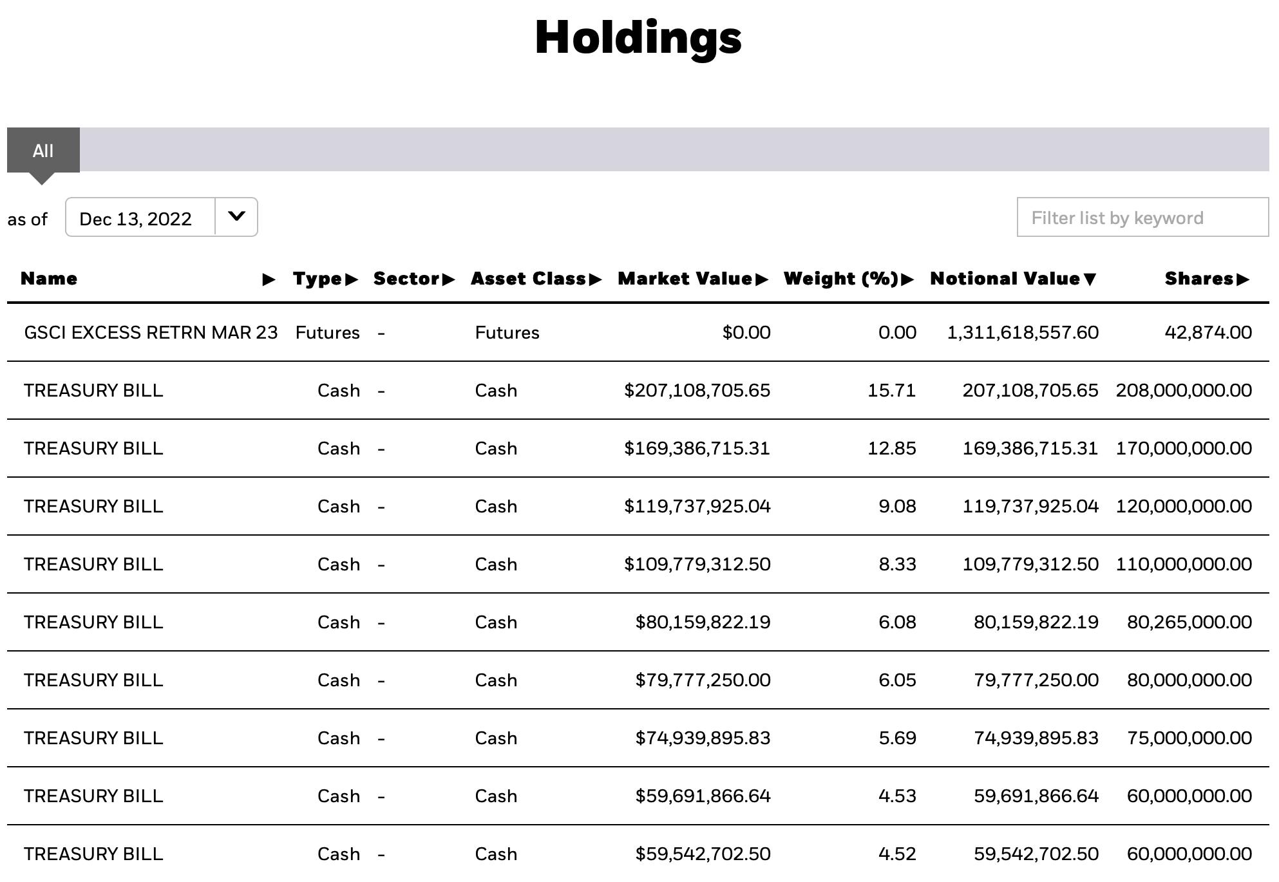The image size is (1279, 882).
Task: Click the $79,777,250.00 market value cell
Action: 703,680
